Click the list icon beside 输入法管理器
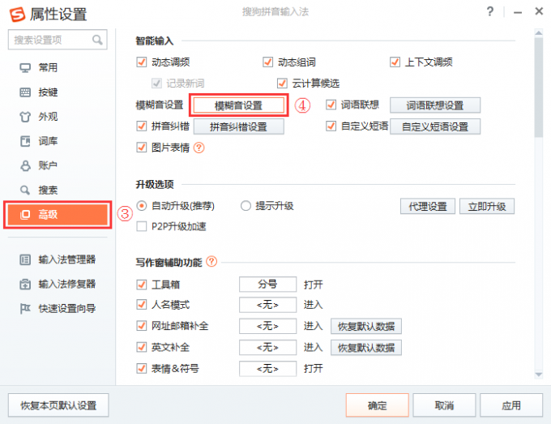Screen dimensions: 551x424 [x=25, y=259]
